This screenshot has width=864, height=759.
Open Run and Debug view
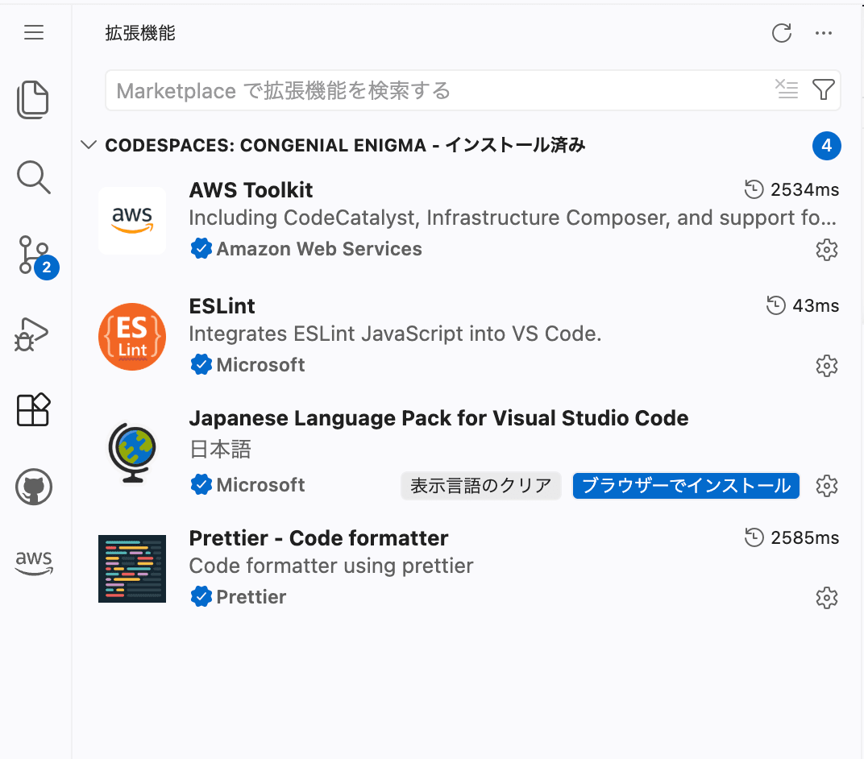click(31, 334)
